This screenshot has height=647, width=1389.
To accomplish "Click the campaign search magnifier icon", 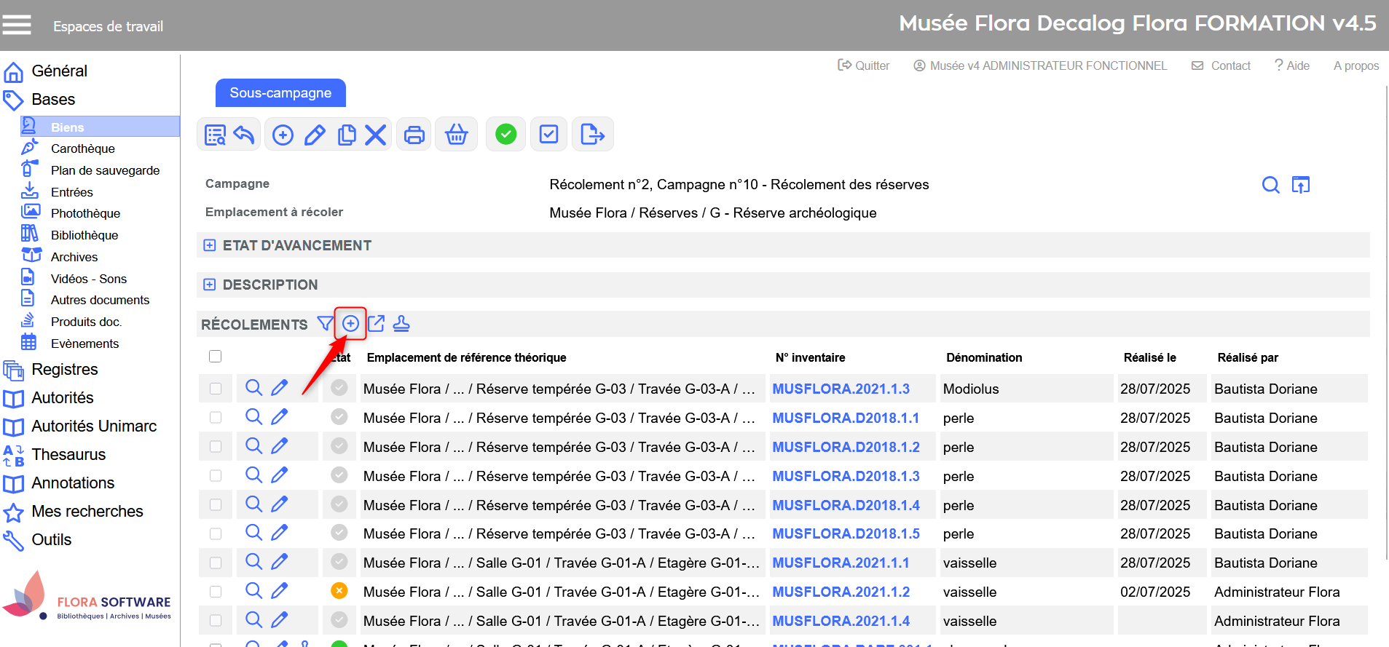I will tap(1270, 185).
